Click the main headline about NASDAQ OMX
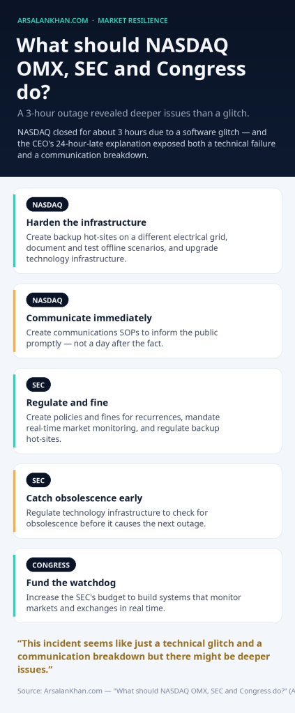The image size is (295, 713). 131,69
